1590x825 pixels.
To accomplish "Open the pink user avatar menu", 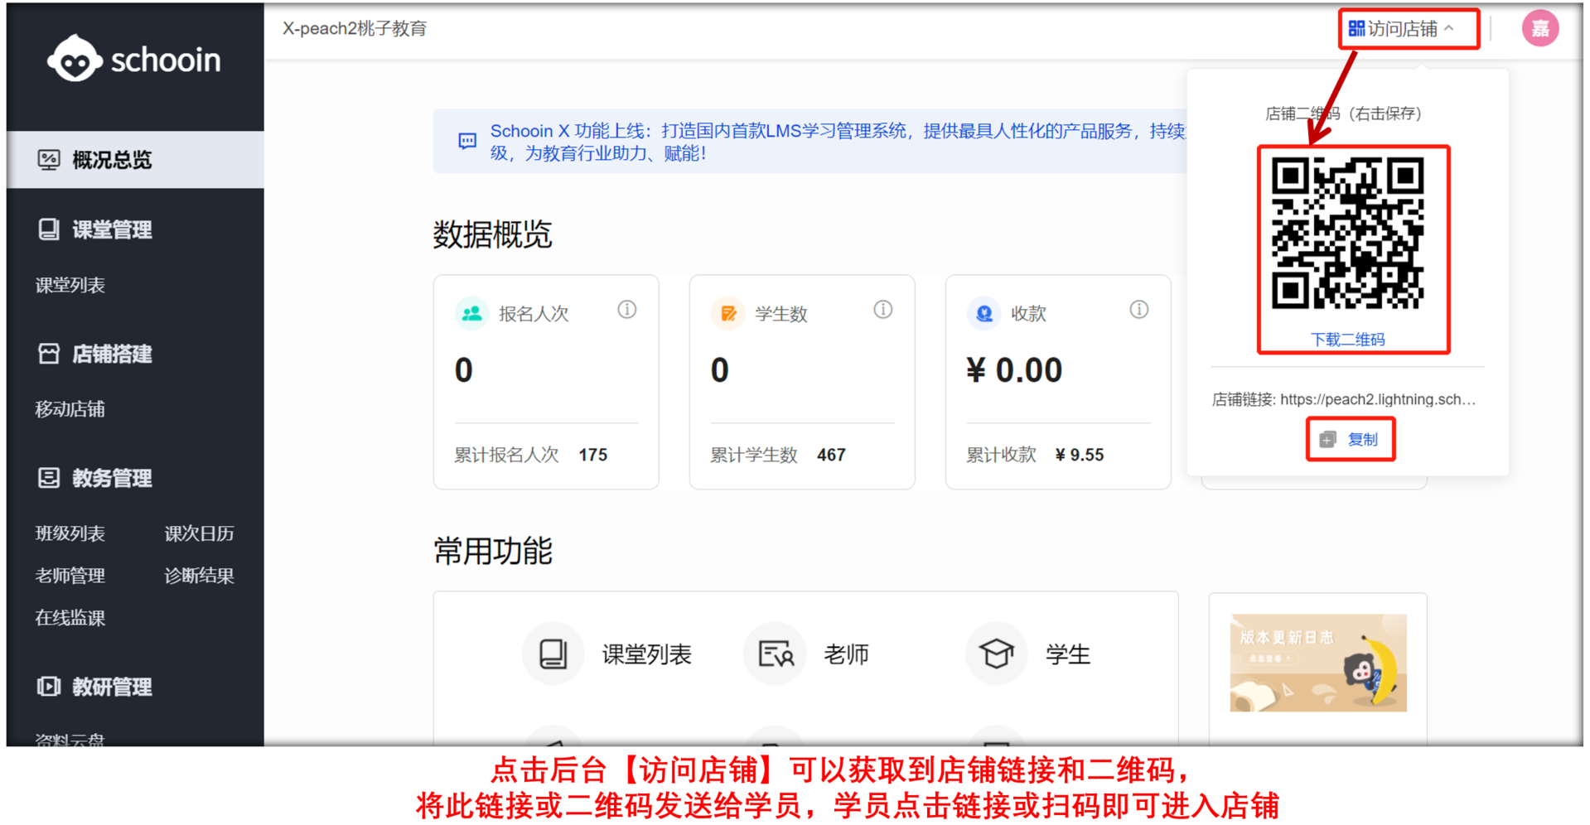I will [1540, 29].
